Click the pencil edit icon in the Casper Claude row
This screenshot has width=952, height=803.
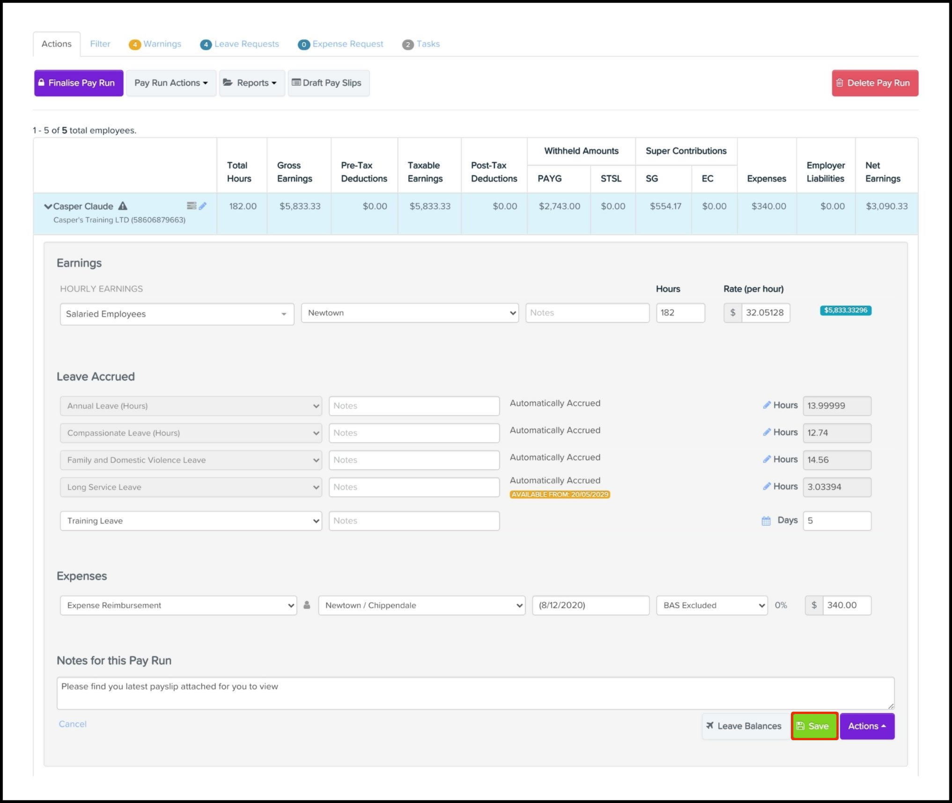tap(203, 206)
